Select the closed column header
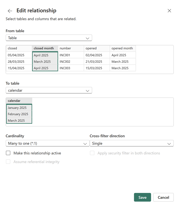The image size is (179, 207). tap(19, 48)
